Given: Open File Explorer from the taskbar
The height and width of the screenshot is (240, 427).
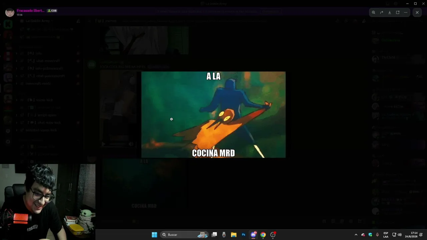Looking at the screenshot, I should tap(234, 235).
